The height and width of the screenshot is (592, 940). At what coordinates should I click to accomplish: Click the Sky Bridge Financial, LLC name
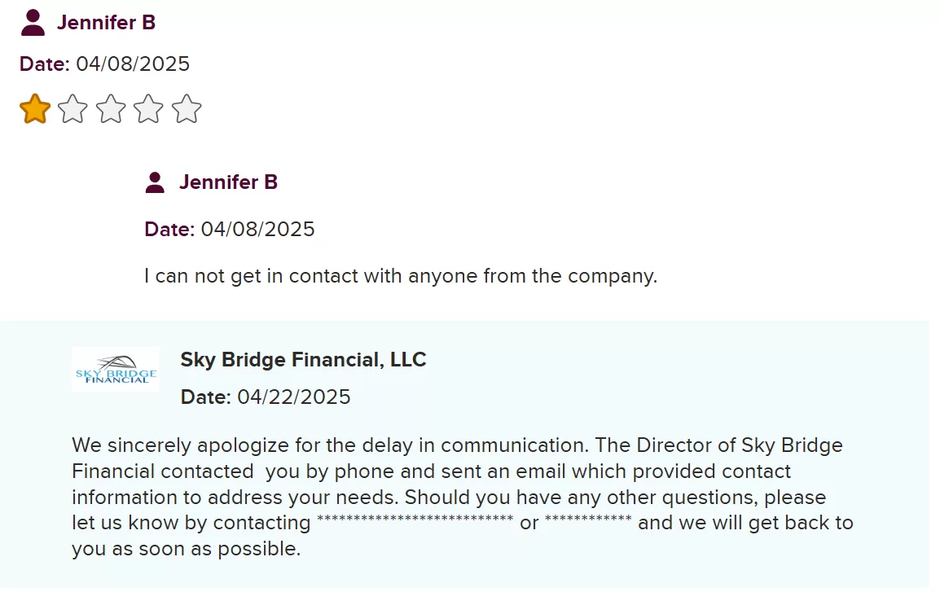pyautogui.click(x=303, y=360)
